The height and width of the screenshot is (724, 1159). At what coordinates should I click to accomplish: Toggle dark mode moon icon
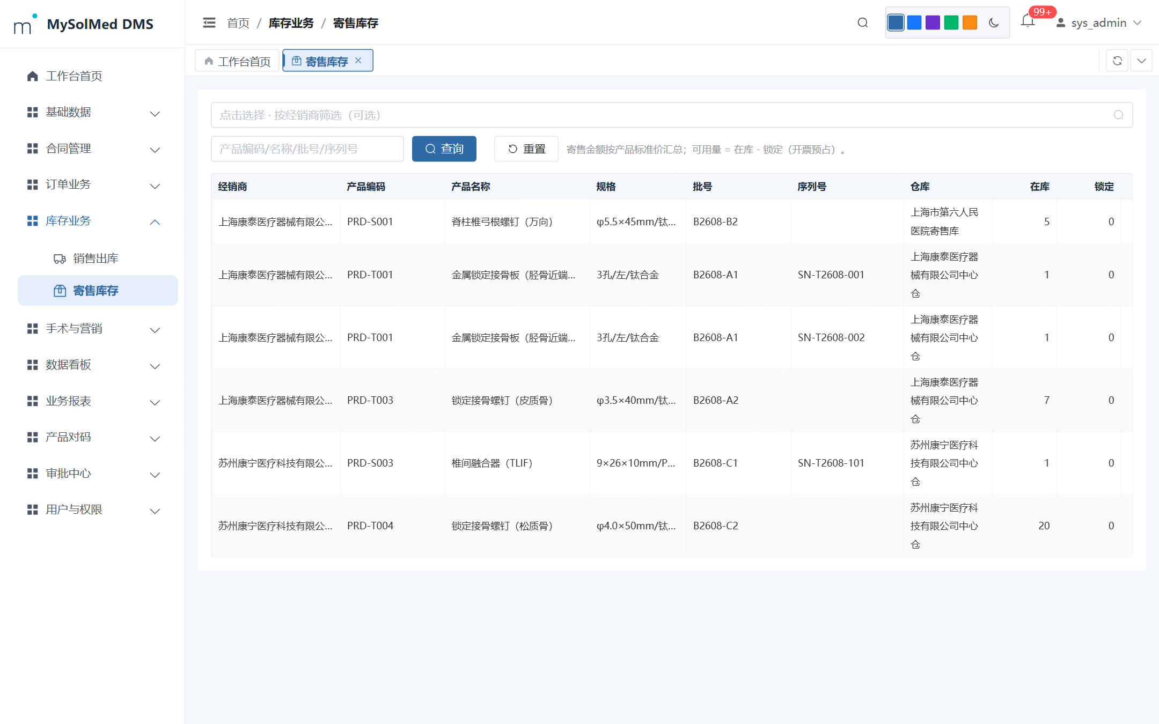point(994,23)
